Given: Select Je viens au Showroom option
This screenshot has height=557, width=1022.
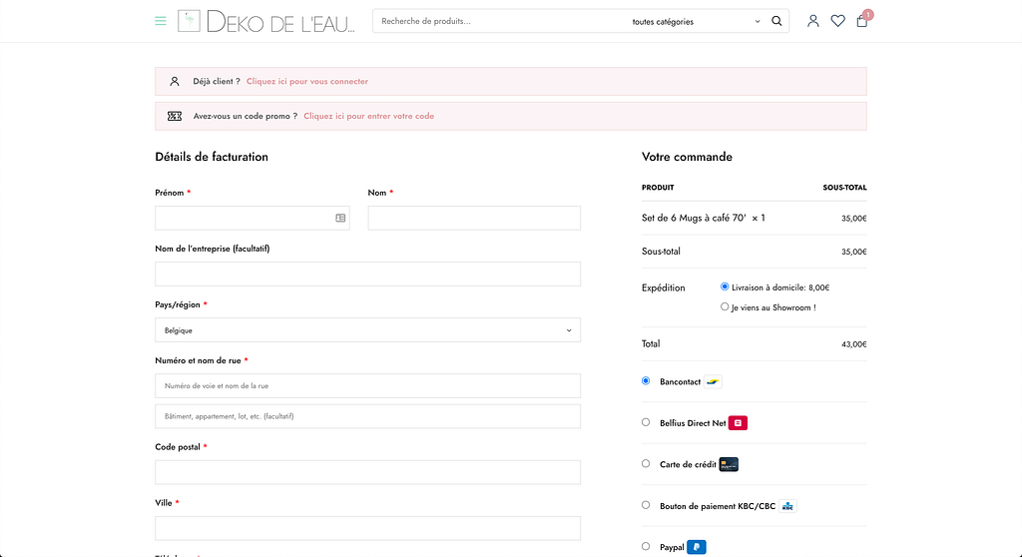Looking at the screenshot, I should pos(725,307).
